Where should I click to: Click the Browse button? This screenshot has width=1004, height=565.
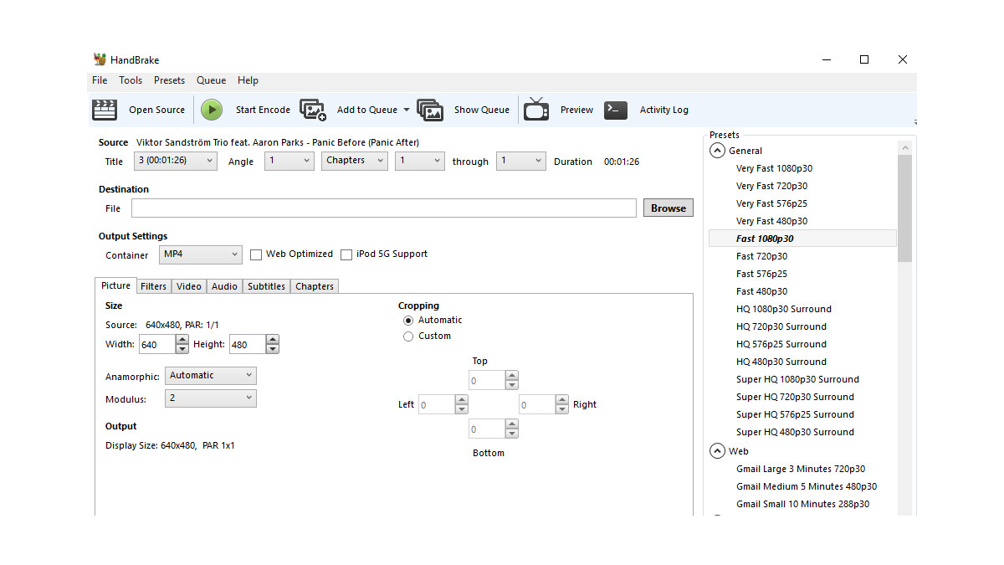[668, 208]
